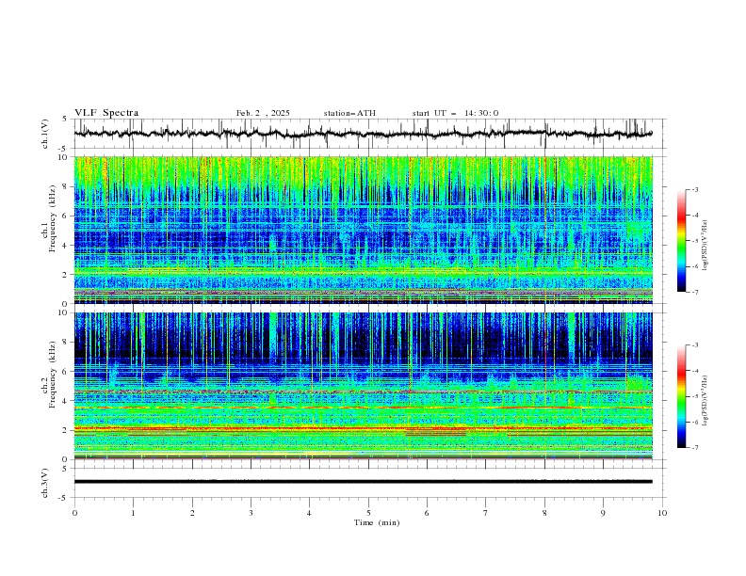The width and height of the screenshot is (746, 576).
Task: Click the time axis tick label "8"
Action: [x=544, y=513]
